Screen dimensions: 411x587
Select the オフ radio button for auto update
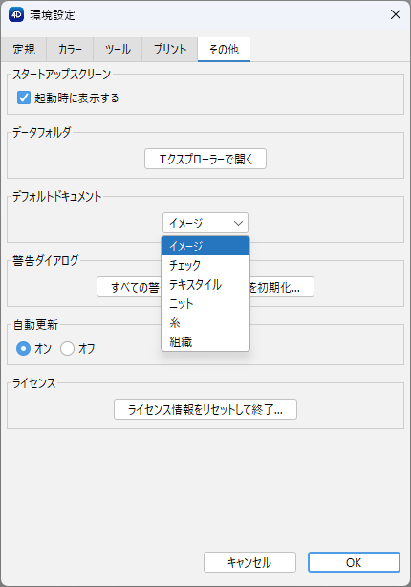click(x=67, y=349)
